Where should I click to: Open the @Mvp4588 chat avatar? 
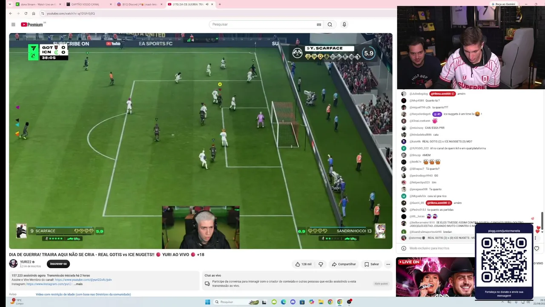coord(404,101)
